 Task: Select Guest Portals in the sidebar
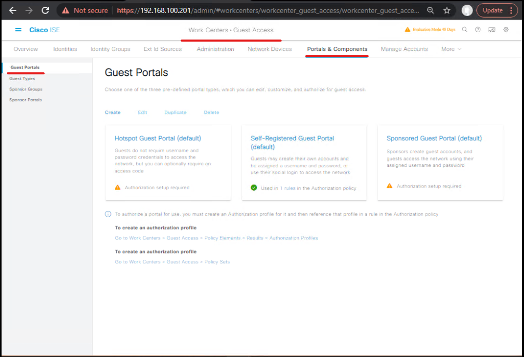click(x=25, y=68)
